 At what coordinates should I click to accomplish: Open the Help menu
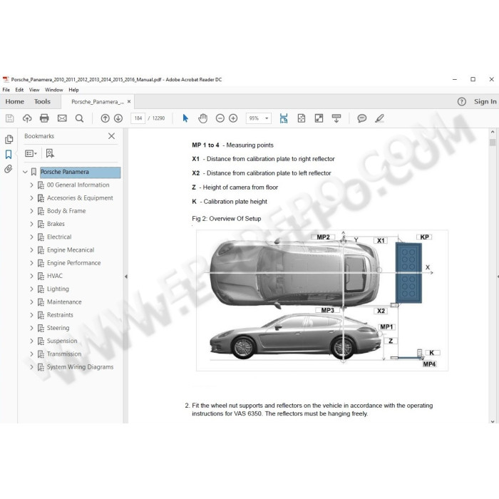[x=73, y=90]
